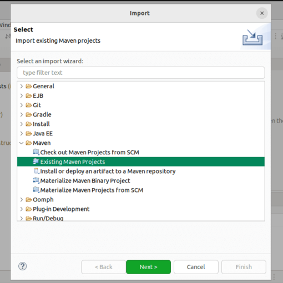This screenshot has width=283, height=283.
Task: Close the Import dialog
Action: tap(262, 13)
